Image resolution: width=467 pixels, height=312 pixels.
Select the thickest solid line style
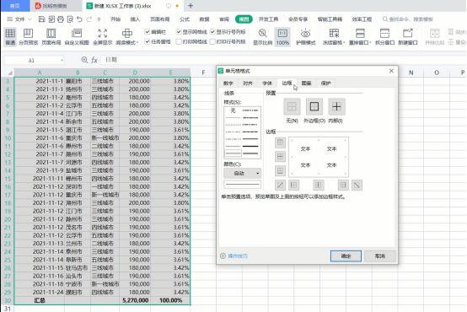250,147
